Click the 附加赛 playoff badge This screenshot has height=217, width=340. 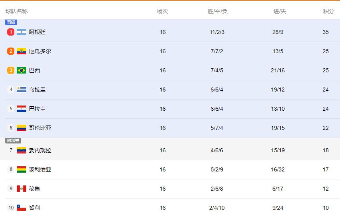pos(13,141)
